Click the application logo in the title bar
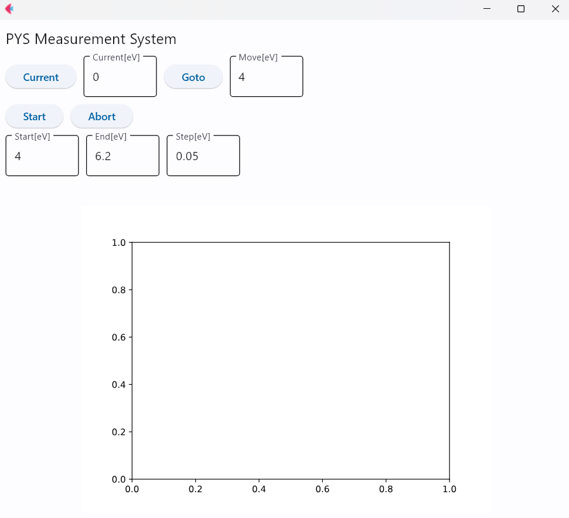 pyautogui.click(x=9, y=9)
